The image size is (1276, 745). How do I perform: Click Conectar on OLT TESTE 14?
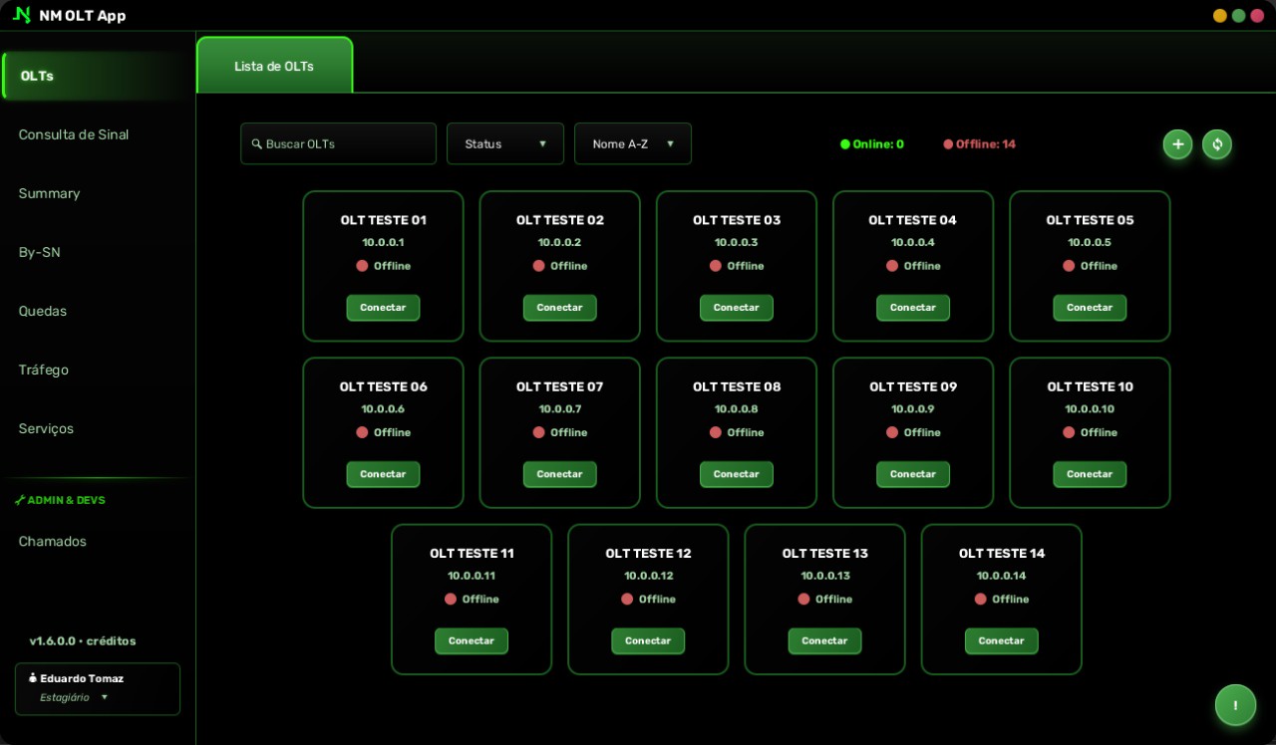1001,640
